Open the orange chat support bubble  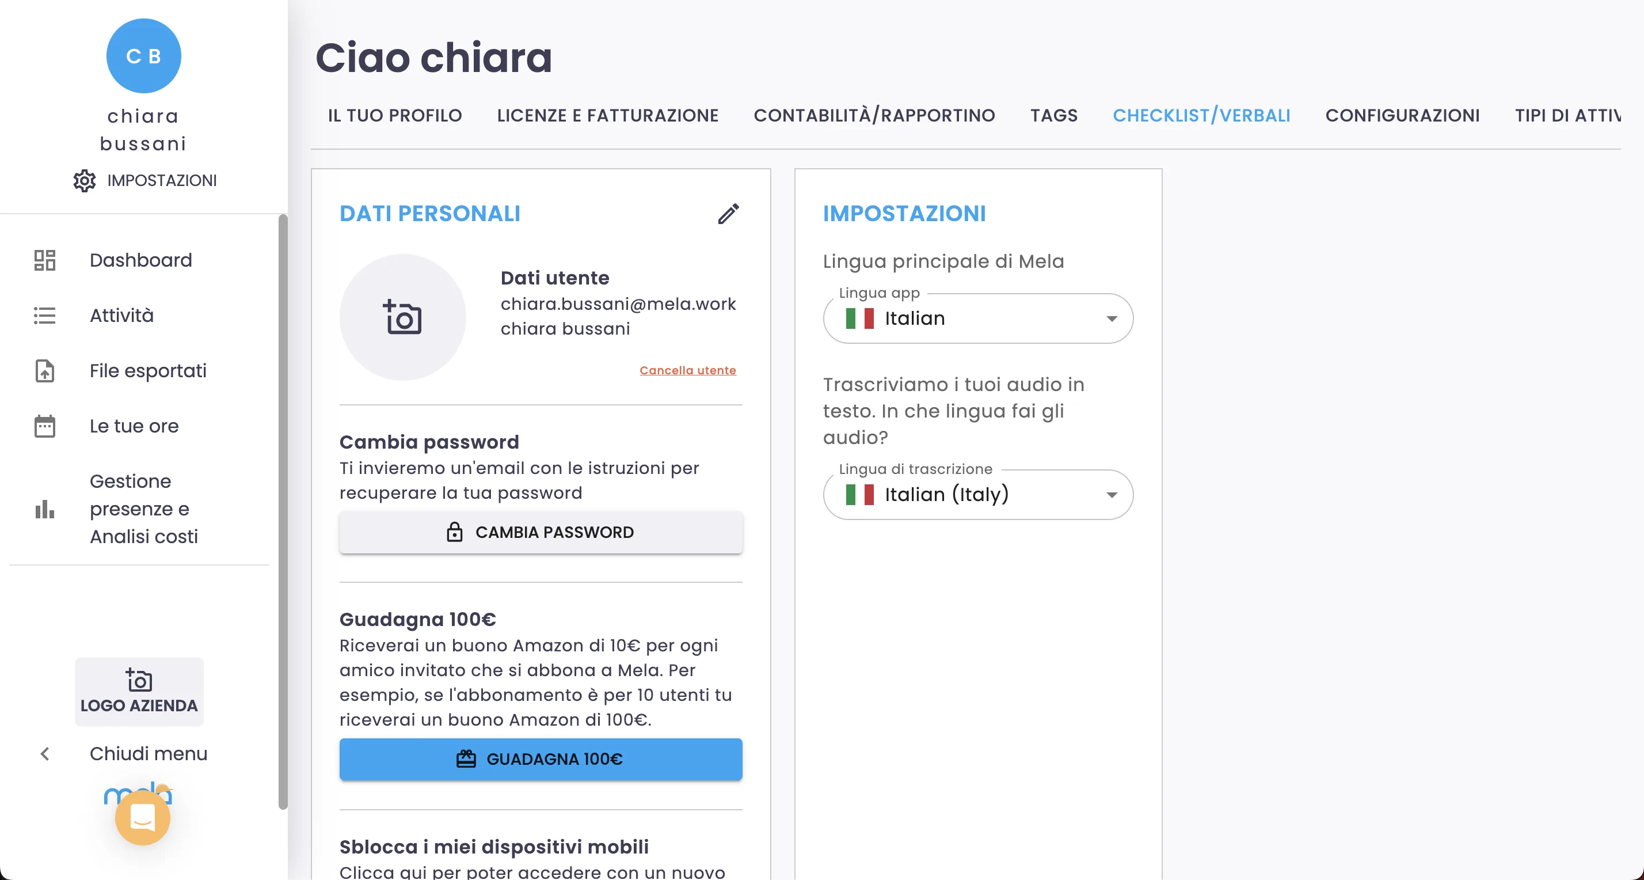(x=142, y=817)
